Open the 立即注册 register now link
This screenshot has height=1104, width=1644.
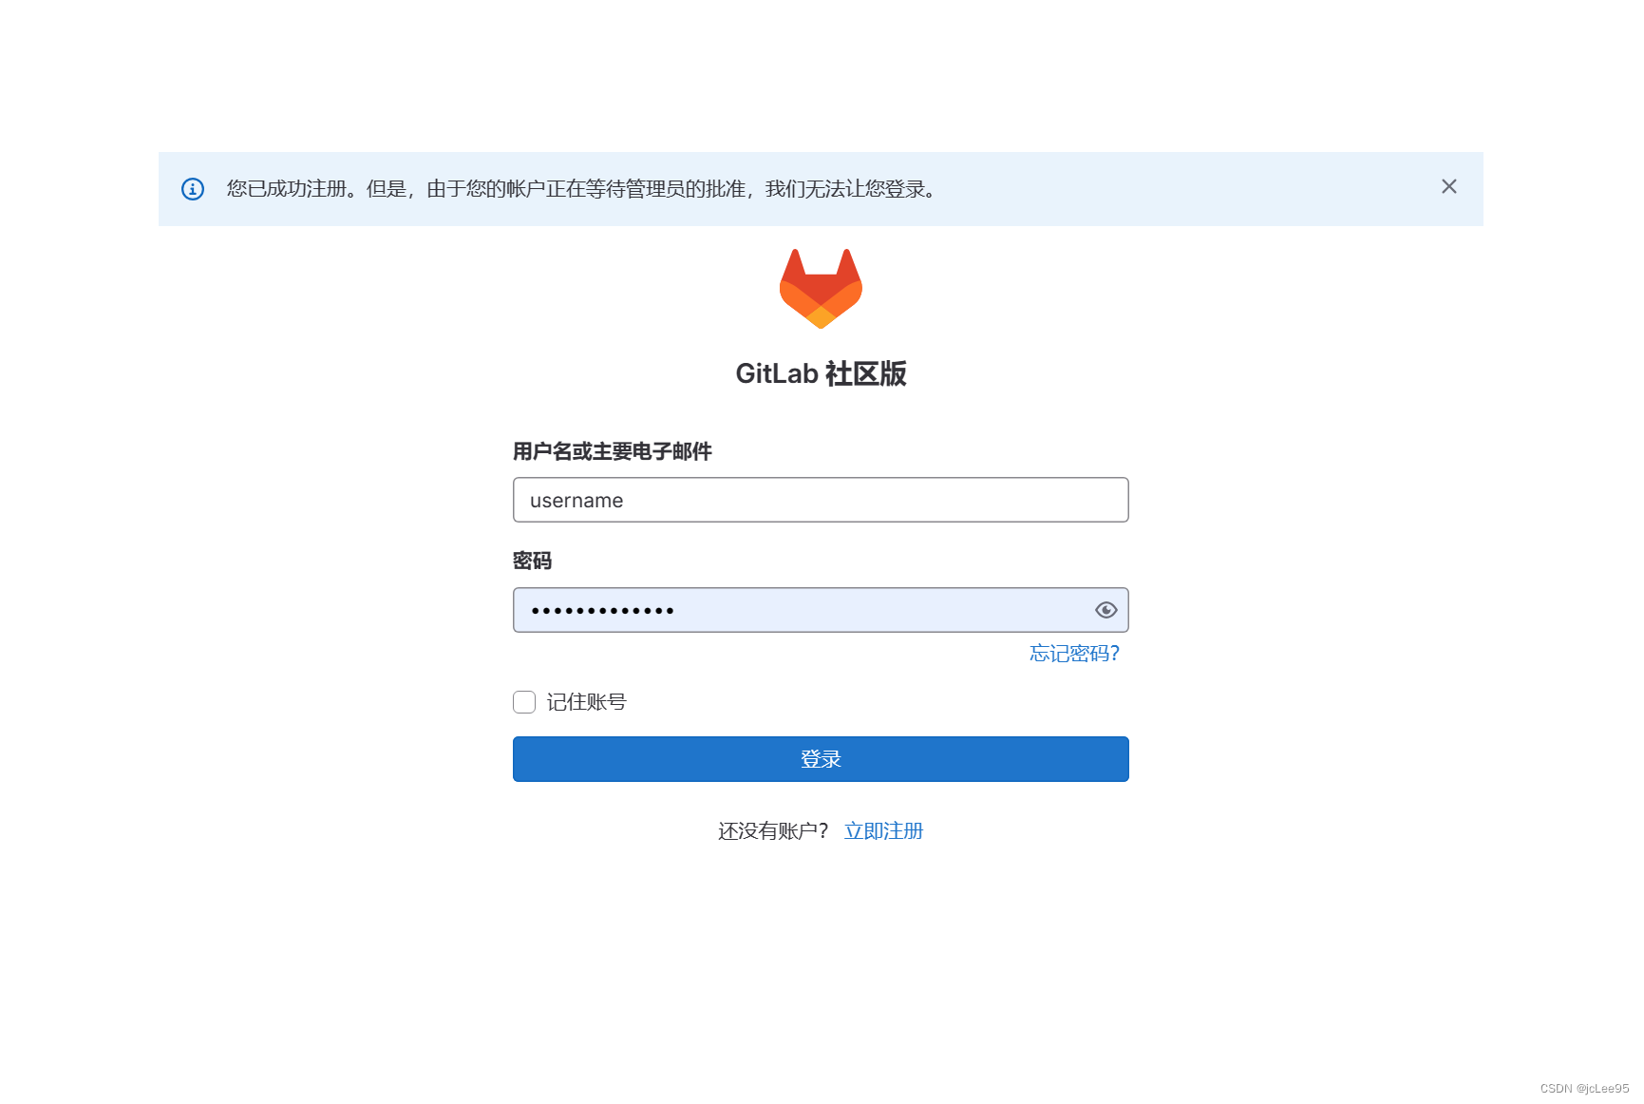[883, 831]
